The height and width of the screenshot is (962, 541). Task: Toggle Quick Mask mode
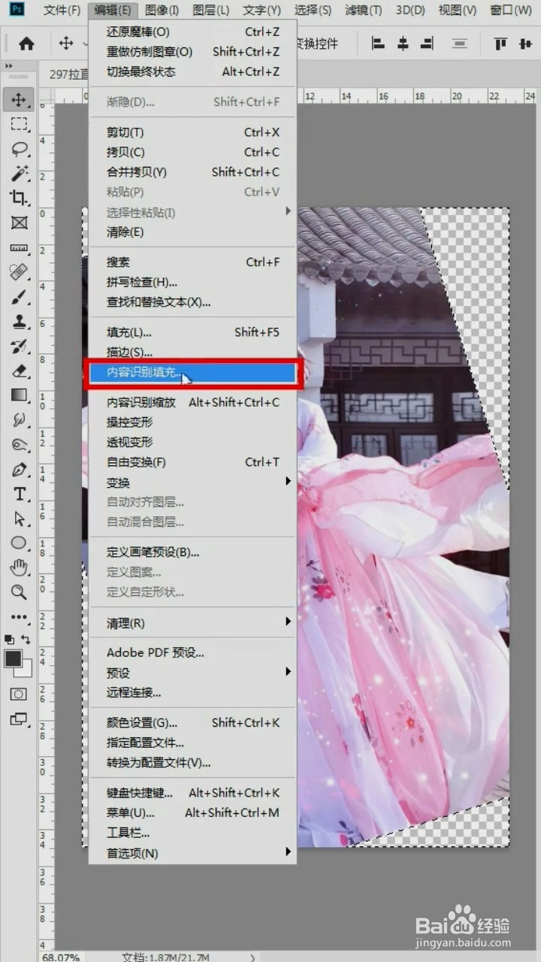(19, 694)
